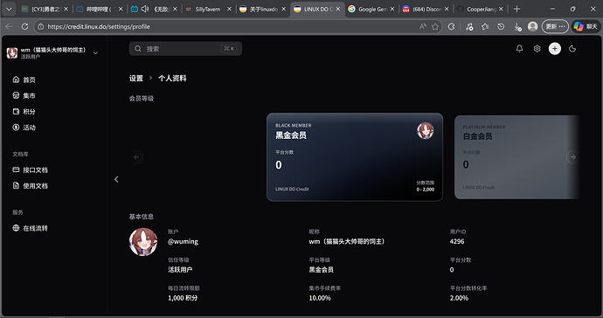603x318 pixels.
Task: Add page to favorites with star icon
Action: tap(435, 26)
